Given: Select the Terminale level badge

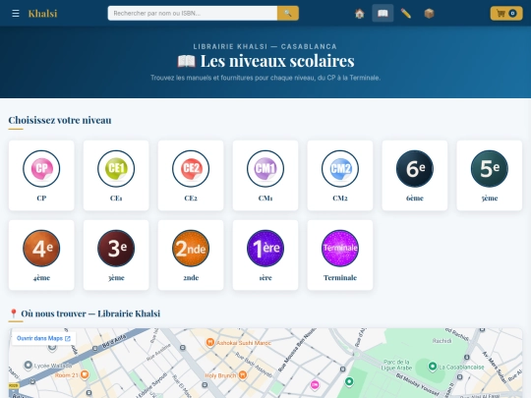Looking at the screenshot, I should 340,248.
